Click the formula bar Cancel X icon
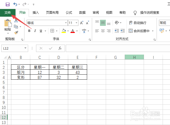 [41, 48]
